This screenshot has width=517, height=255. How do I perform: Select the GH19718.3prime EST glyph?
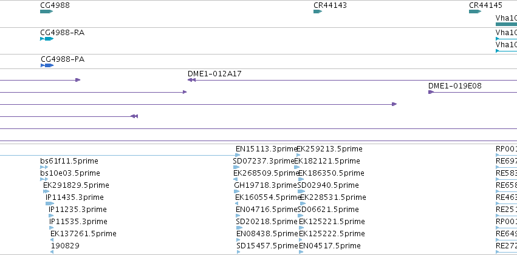coord(236,191)
